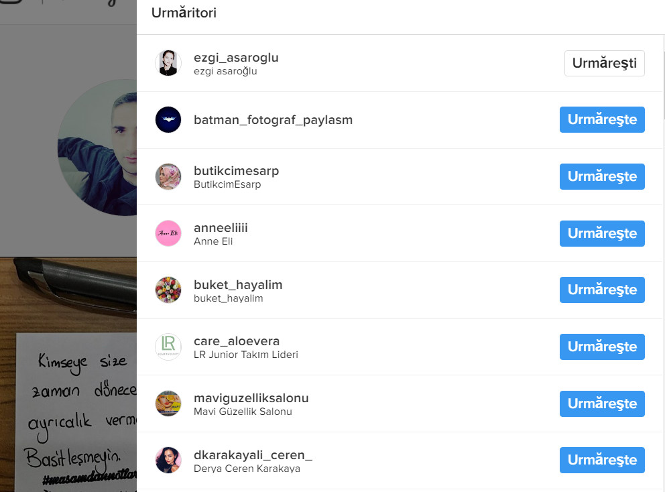Click the pink Anne Eli avatar

pyautogui.click(x=168, y=233)
